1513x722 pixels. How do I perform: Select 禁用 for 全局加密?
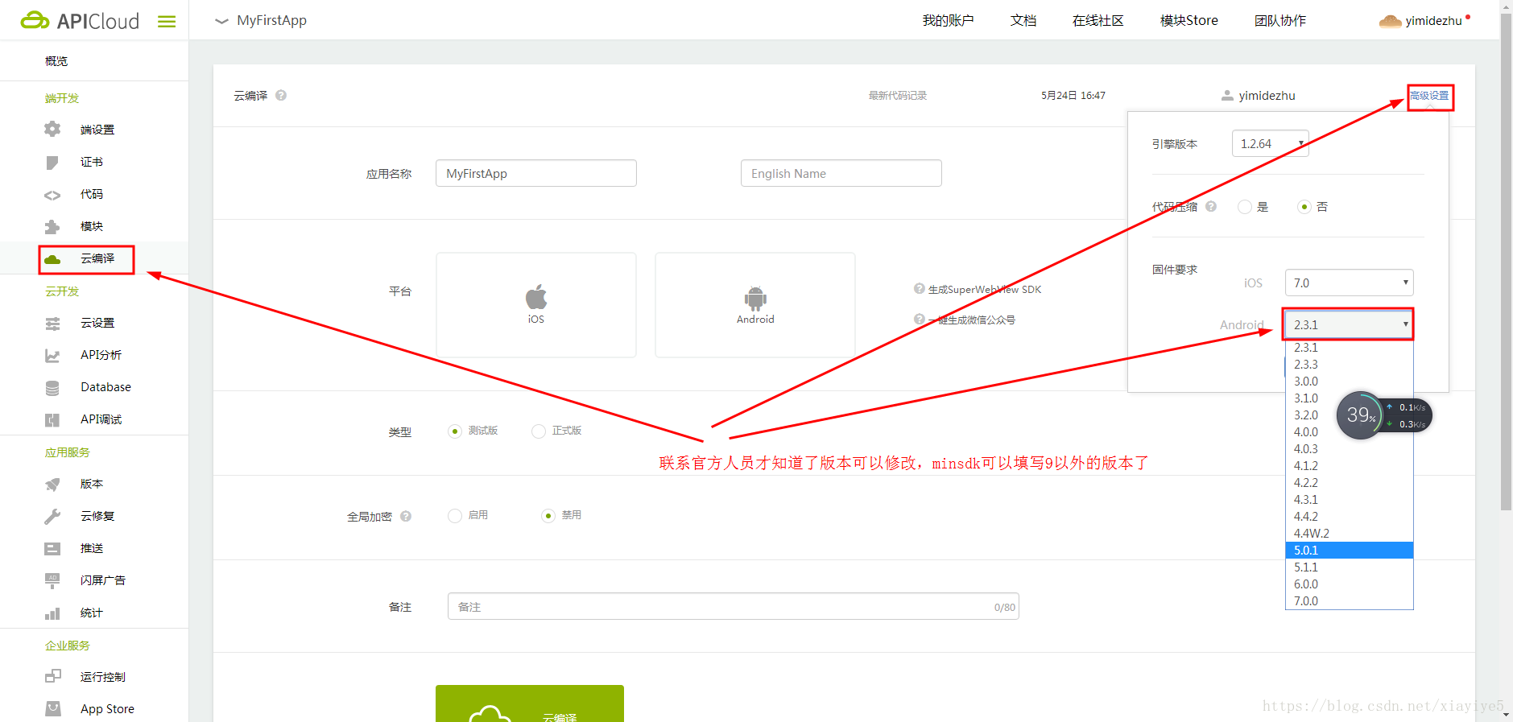tap(548, 515)
